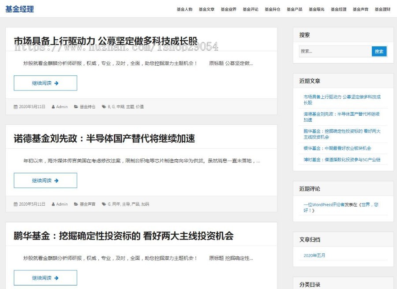This screenshot has width=397, height=289.
Task: Open the post titled 市场具备上行驱动力
Action: pos(106,39)
